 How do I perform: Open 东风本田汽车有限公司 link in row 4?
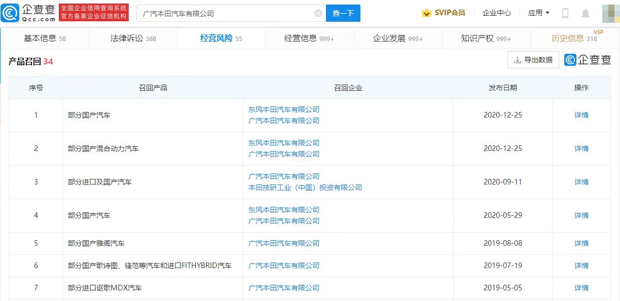pyautogui.click(x=284, y=210)
